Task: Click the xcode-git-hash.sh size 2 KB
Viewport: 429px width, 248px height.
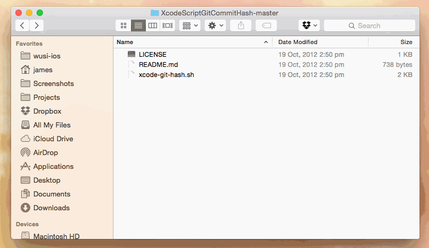Action: 405,75
